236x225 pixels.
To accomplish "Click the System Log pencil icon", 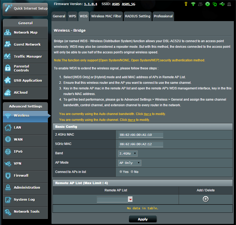I will coord(8,200).
